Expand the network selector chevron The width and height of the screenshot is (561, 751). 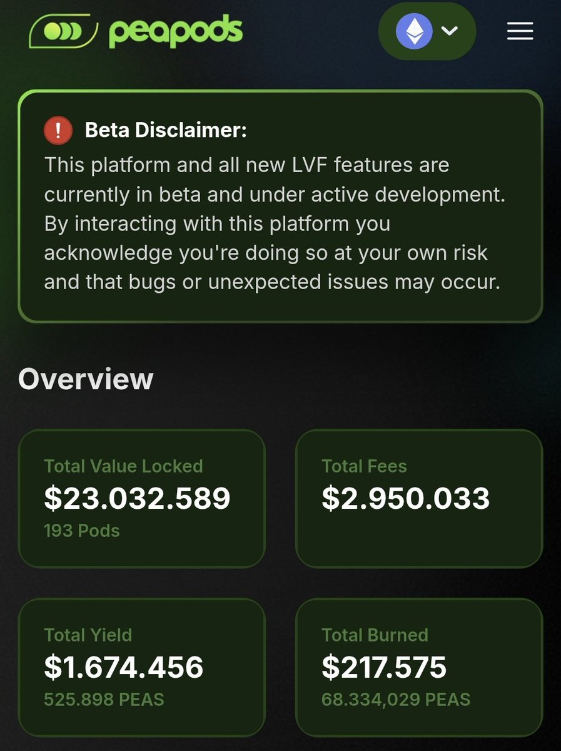point(450,31)
